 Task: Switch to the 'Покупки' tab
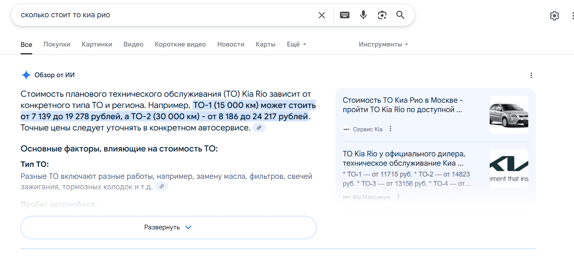[57, 44]
